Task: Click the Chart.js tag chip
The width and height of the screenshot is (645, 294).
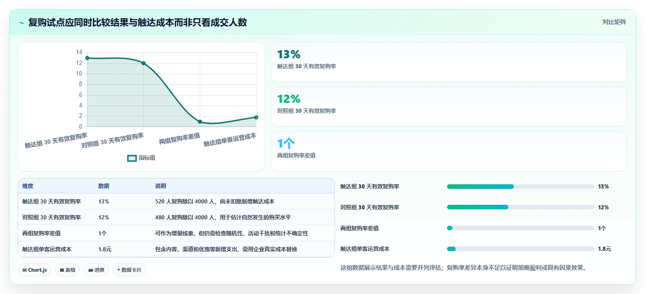Action: pyautogui.click(x=35, y=270)
